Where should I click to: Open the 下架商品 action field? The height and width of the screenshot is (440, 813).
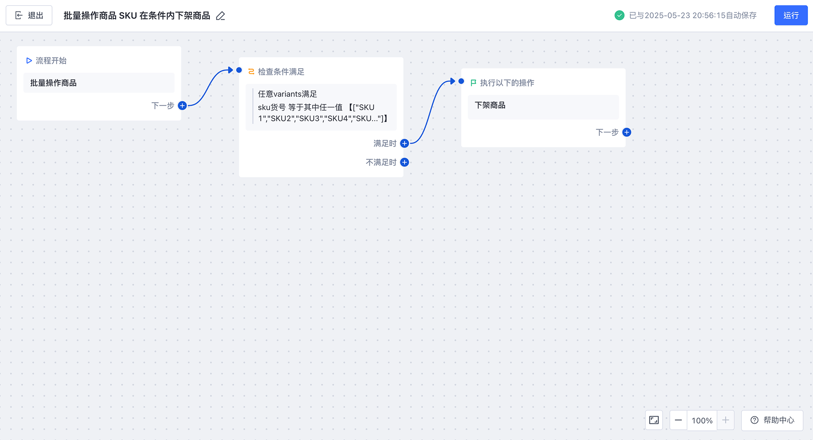tap(543, 107)
